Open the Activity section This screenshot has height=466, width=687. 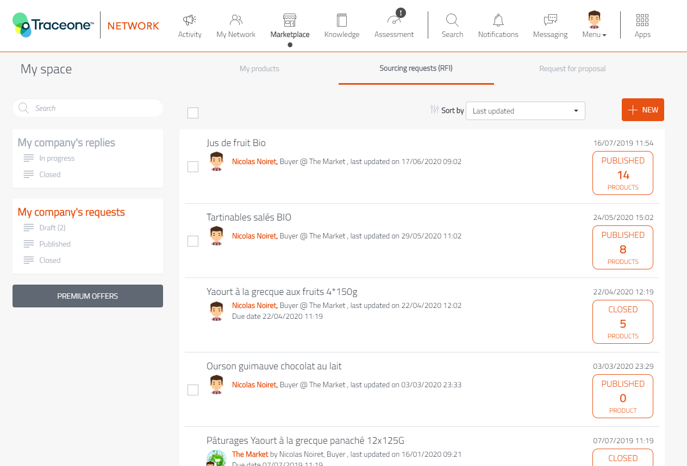point(190,25)
